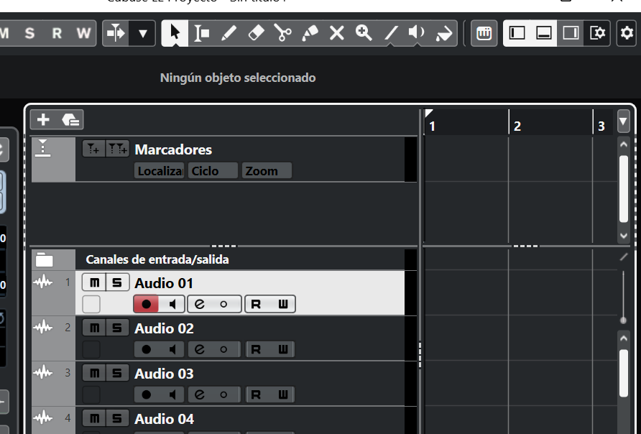The width and height of the screenshot is (641, 434).
Task: Add a position marker on Marcadores track
Action: 93,149
